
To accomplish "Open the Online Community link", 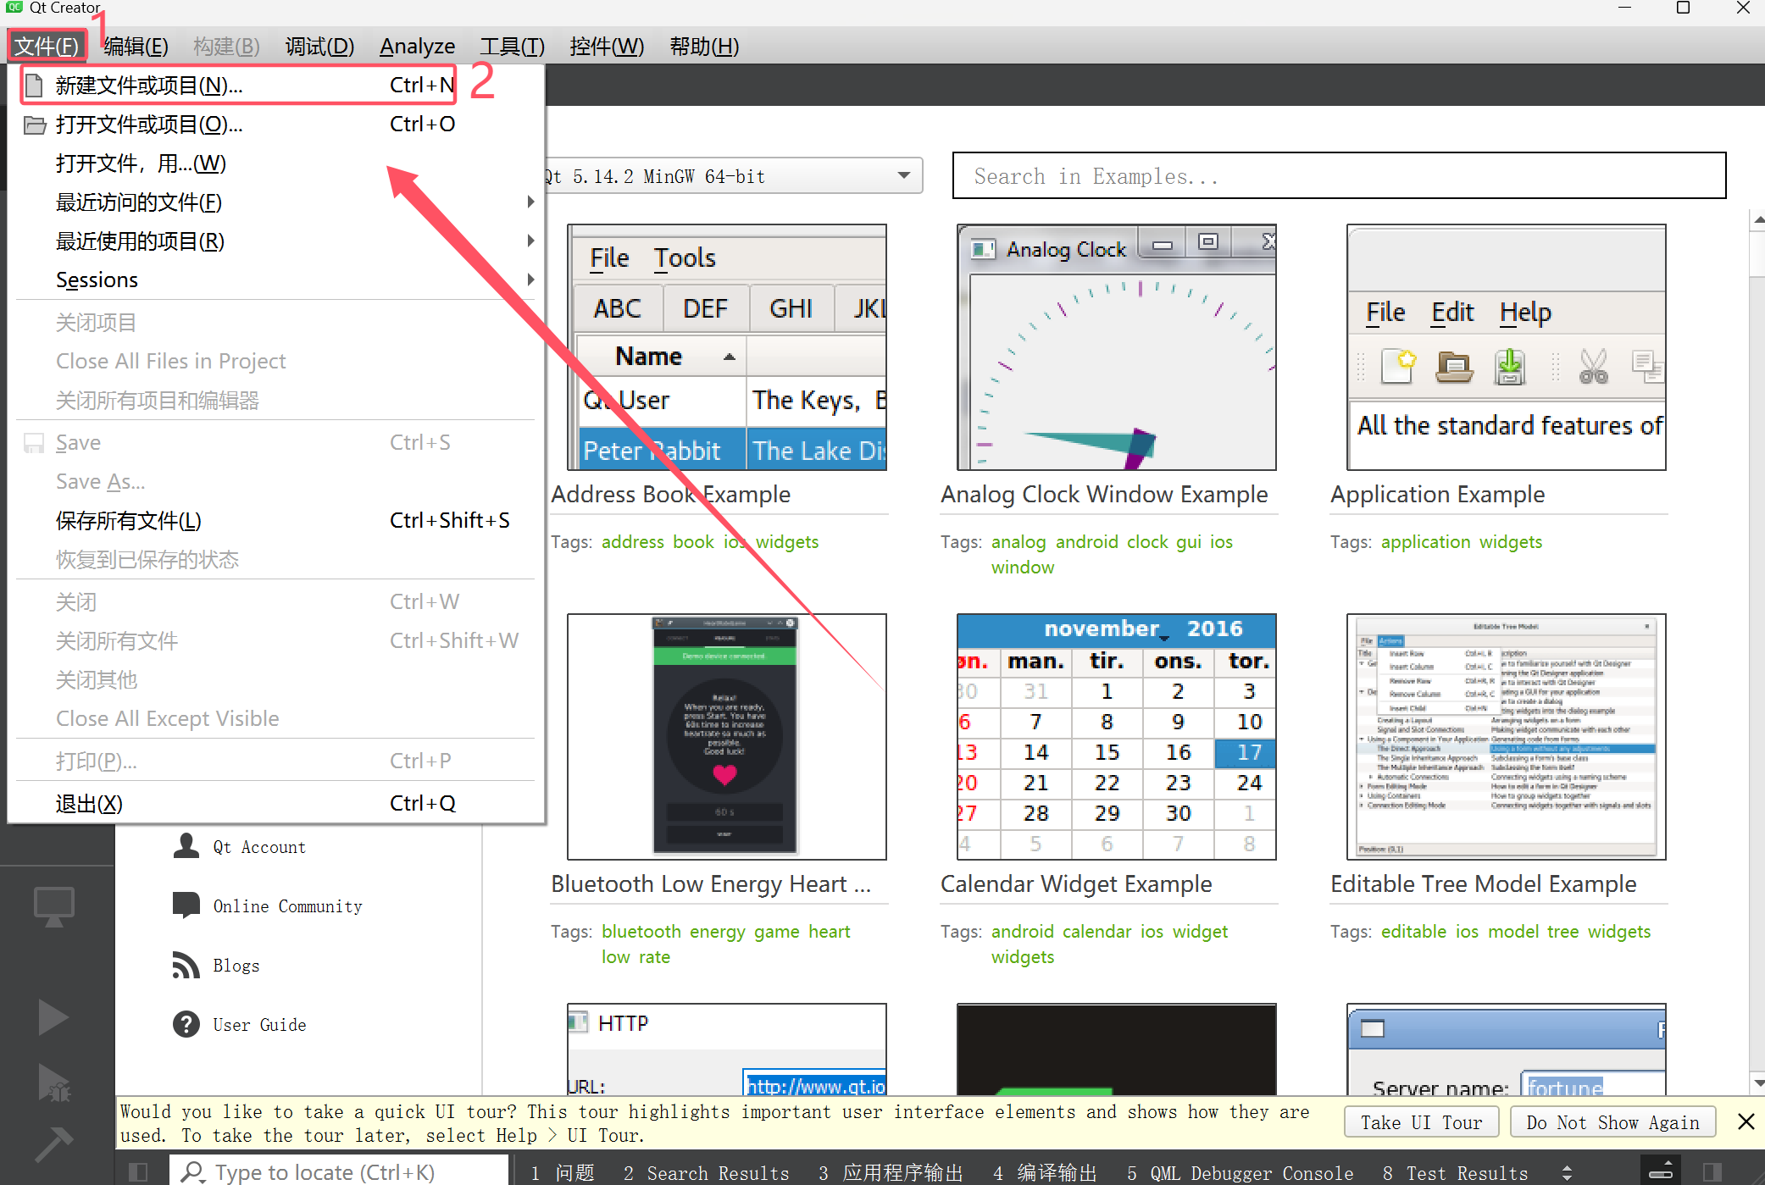I will coord(287,906).
